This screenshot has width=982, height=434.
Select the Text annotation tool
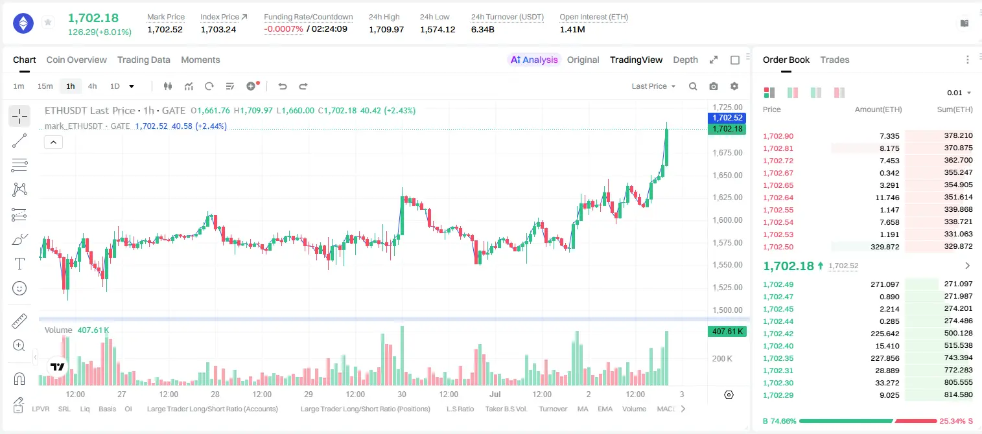(x=19, y=264)
